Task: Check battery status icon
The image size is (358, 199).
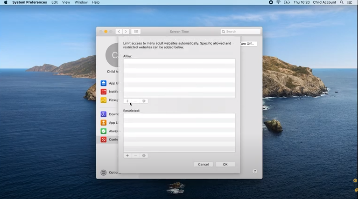Action: (x=287, y=2)
